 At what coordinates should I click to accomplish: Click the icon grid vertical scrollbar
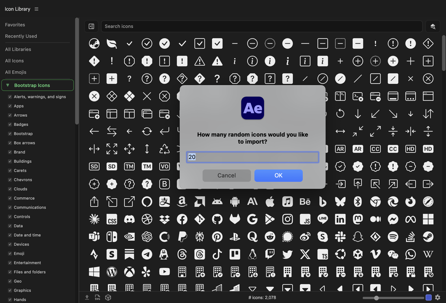tap(444, 53)
